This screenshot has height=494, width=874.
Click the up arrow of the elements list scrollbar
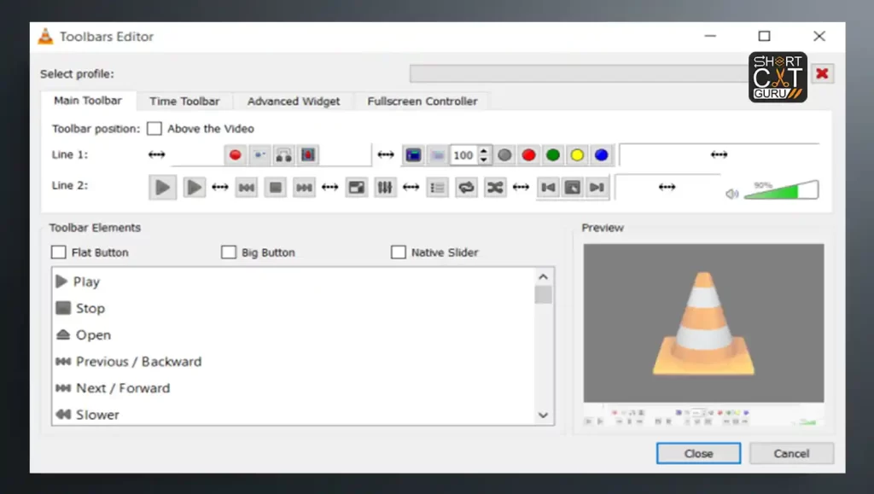coord(544,276)
